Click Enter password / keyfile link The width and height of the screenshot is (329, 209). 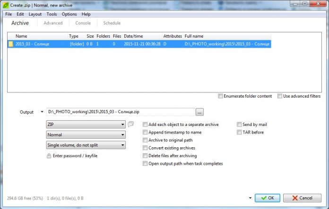tap(75, 156)
